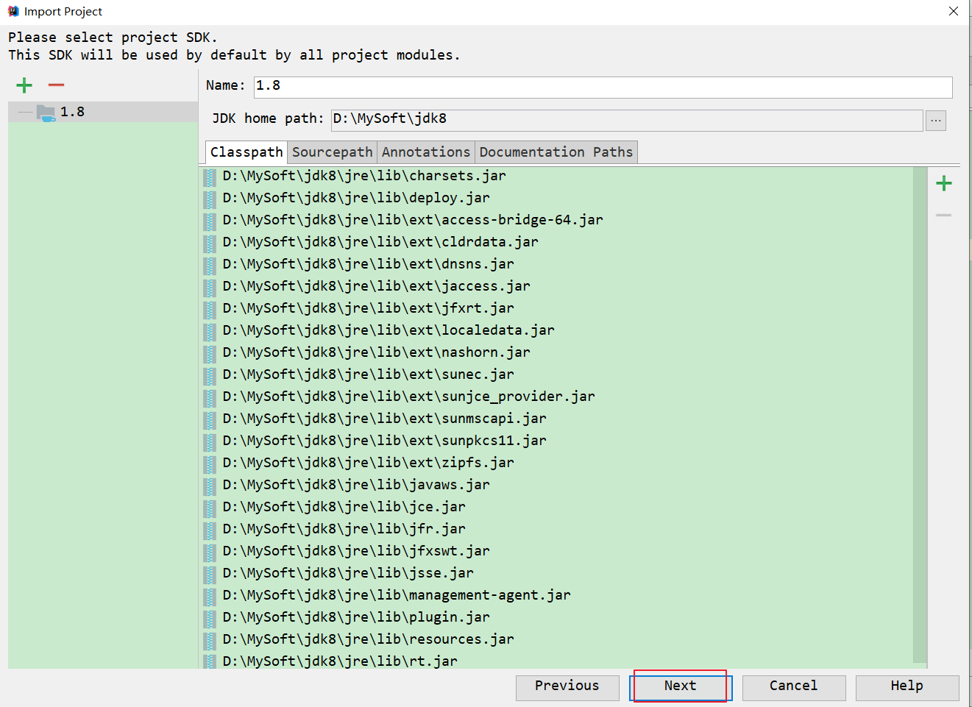Go back with the Previous button

pos(567,686)
